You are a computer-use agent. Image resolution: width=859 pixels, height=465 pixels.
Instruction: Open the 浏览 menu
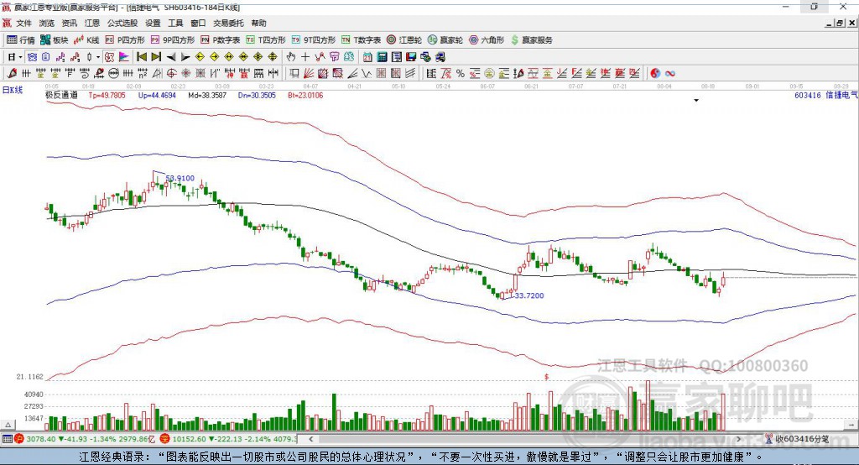47,23
